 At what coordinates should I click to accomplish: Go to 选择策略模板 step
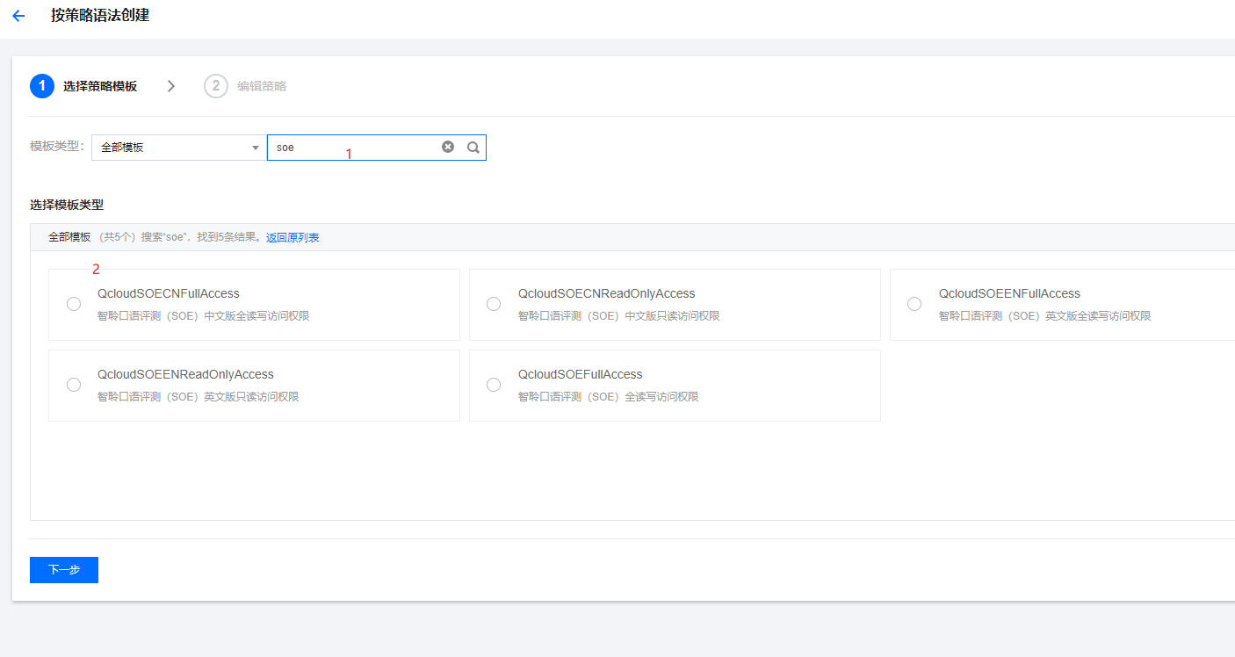point(100,86)
